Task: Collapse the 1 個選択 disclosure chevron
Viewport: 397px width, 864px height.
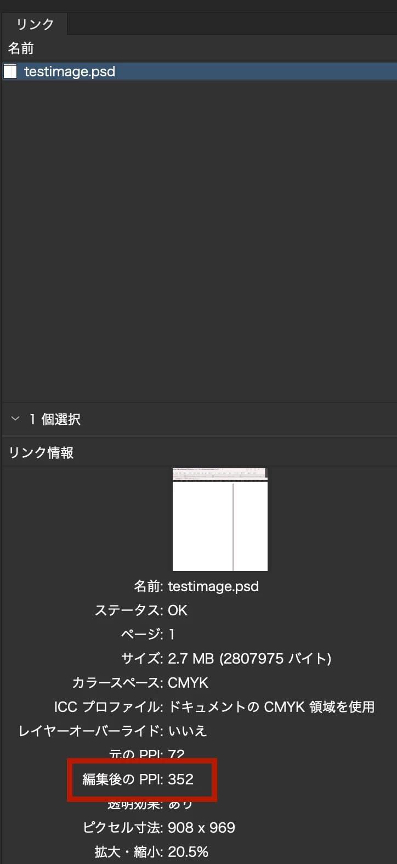Action: 15,419
